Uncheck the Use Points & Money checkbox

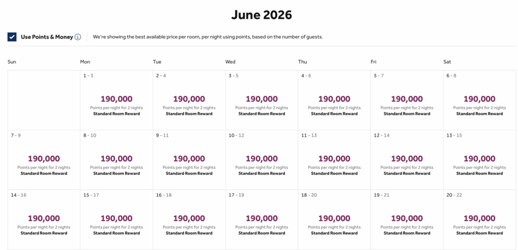(12, 37)
